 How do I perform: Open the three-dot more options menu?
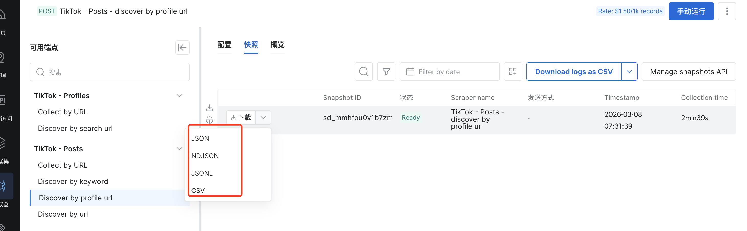727,11
